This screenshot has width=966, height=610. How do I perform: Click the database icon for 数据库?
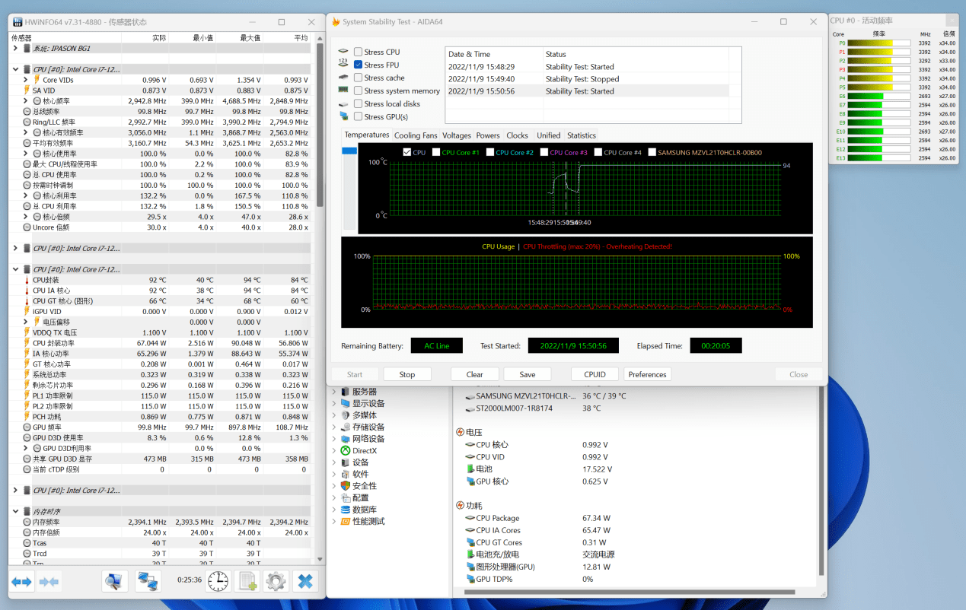tap(345, 510)
